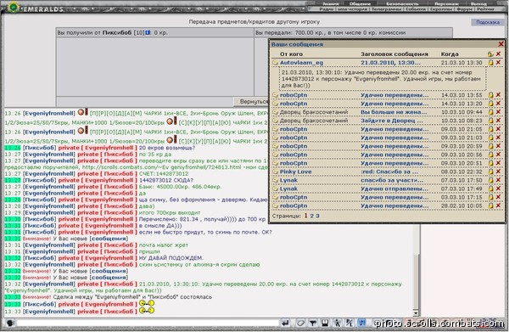Open the envelope icon of Autovlaam_eg message
Viewport: 509px width, 332px height.
click(275, 62)
